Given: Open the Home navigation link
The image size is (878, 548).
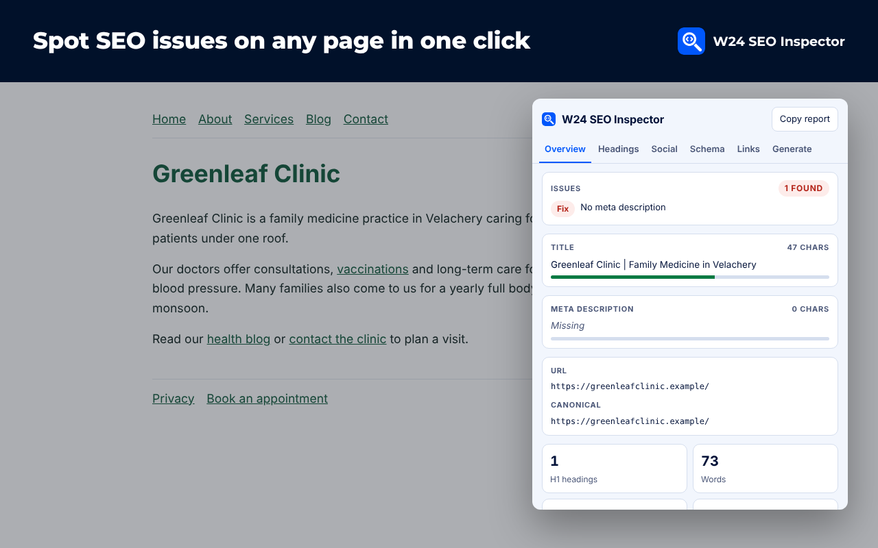Looking at the screenshot, I should point(169,119).
